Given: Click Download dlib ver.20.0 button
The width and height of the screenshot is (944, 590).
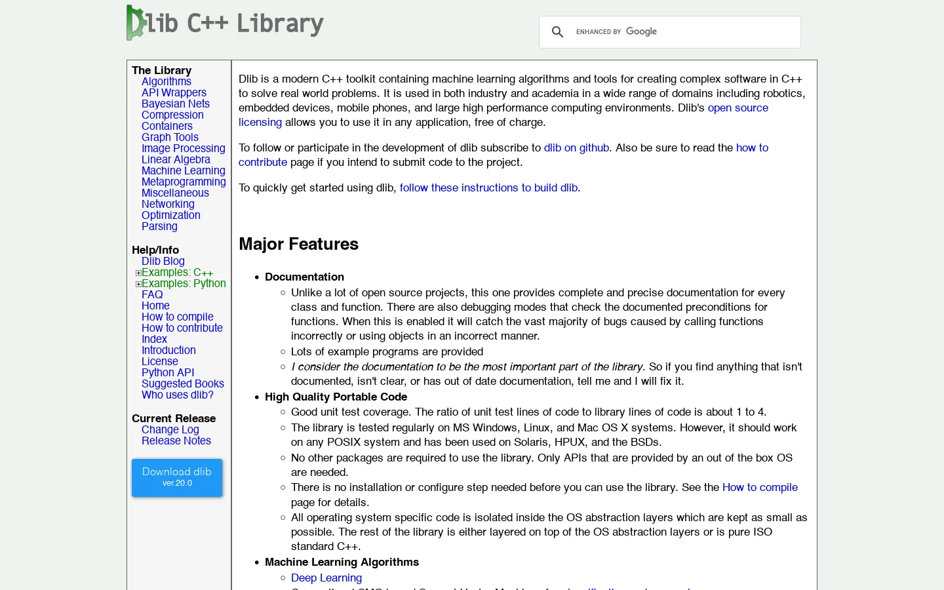Looking at the screenshot, I should 177,477.
